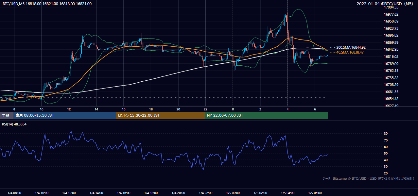418x196 pixels.
Task: Click the データ: Bitstamp source note
Action: point(368,178)
